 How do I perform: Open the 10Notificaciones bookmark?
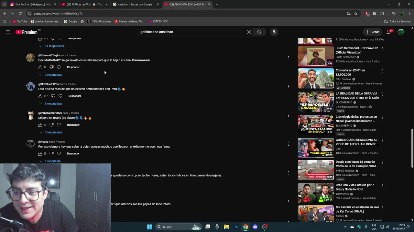(99, 22)
